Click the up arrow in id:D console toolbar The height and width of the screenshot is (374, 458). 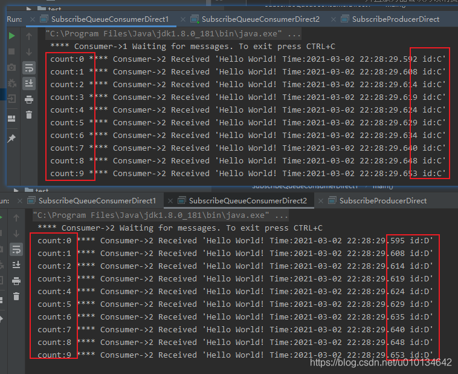click(16, 218)
